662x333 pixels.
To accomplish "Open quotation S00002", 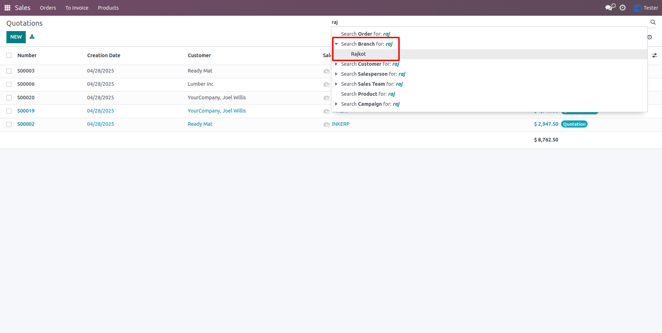I will [26, 124].
